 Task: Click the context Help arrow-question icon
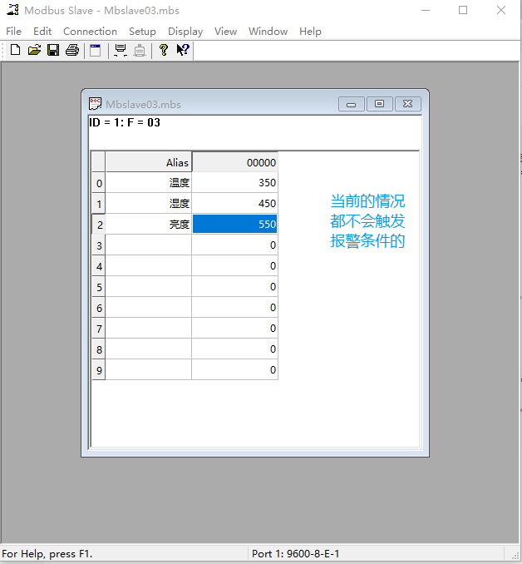(x=183, y=50)
